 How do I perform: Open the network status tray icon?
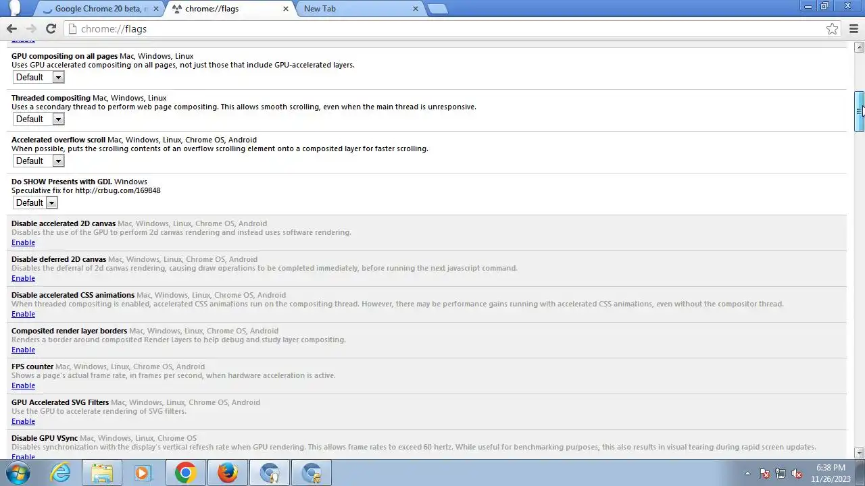pyautogui.click(x=781, y=473)
